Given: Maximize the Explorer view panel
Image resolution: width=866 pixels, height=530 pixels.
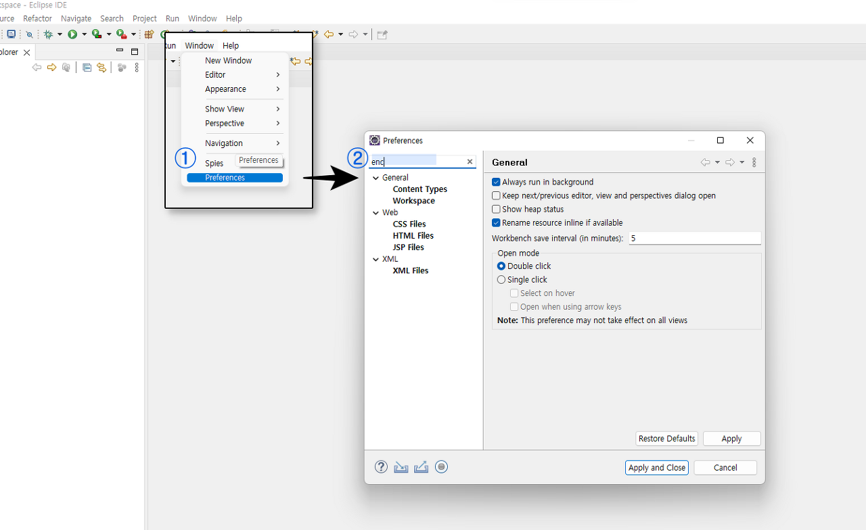Looking at the screenshot, I should click(x=134, y=51).
